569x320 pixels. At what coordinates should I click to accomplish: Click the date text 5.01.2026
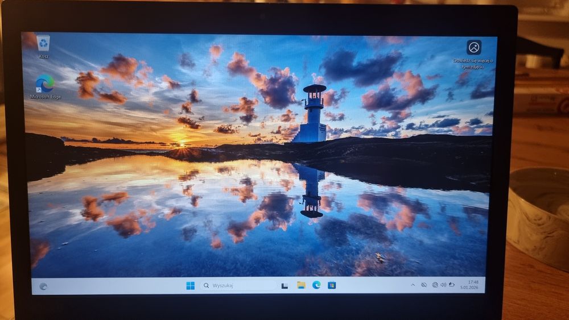[469, 288]
